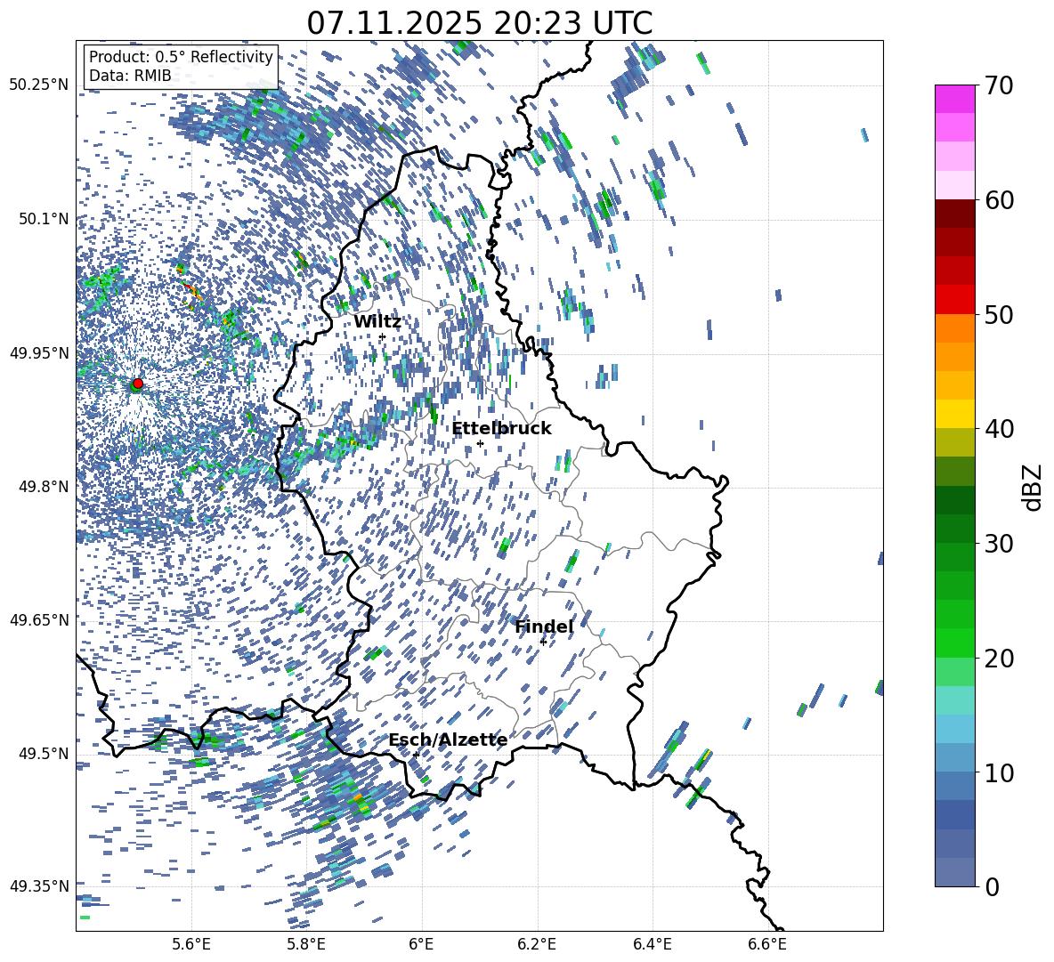Click the Findel city label
The image size is (1054, 962).
(x=544, y=627)
